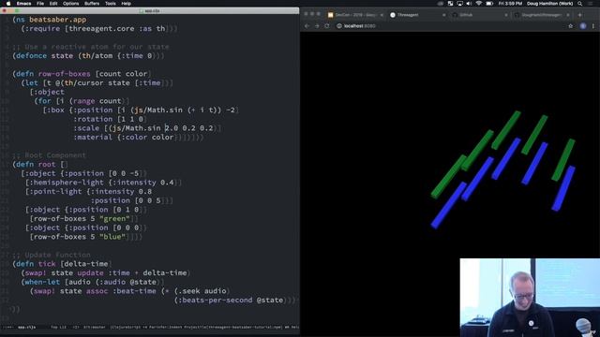
Task: Open the Options menu
Action: (71, 4)
